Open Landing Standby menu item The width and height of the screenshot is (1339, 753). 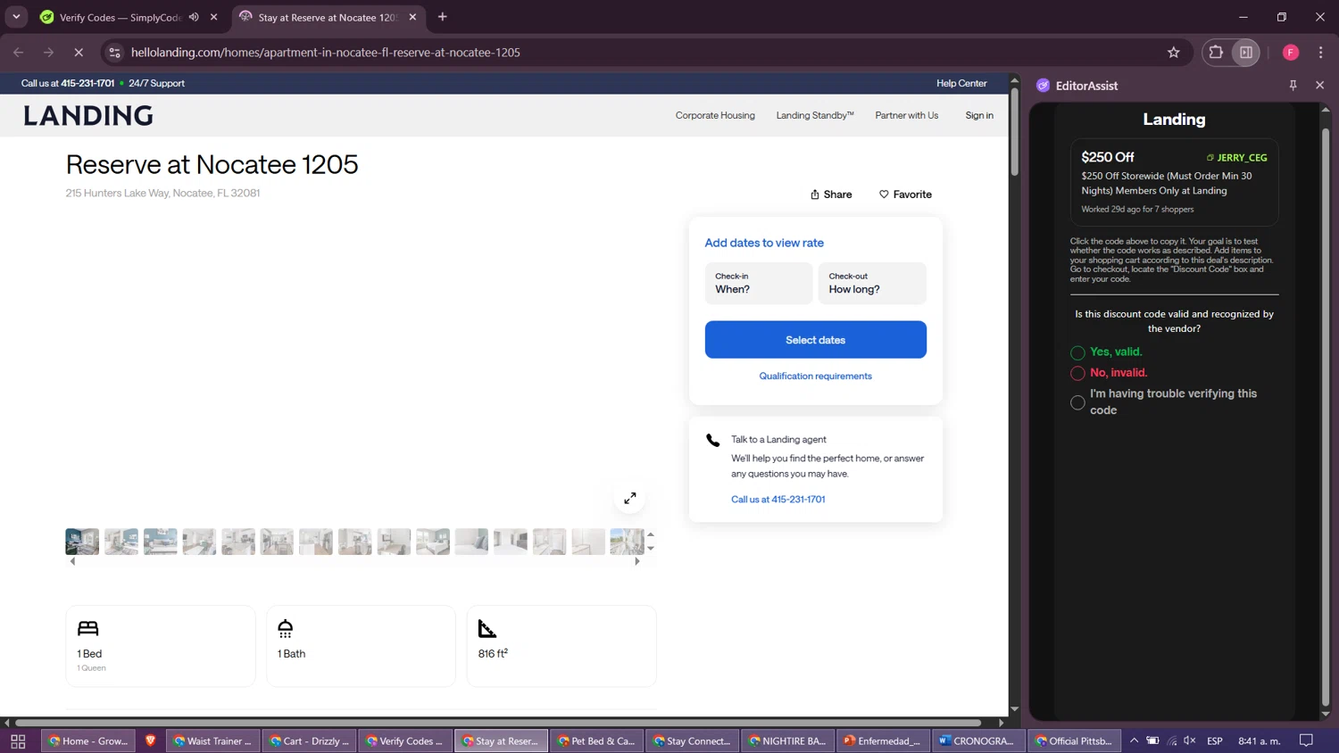(815, 115)
